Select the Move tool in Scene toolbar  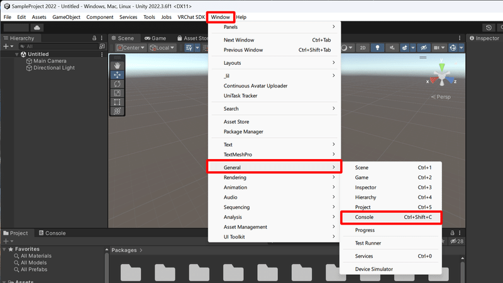point(117,75)
